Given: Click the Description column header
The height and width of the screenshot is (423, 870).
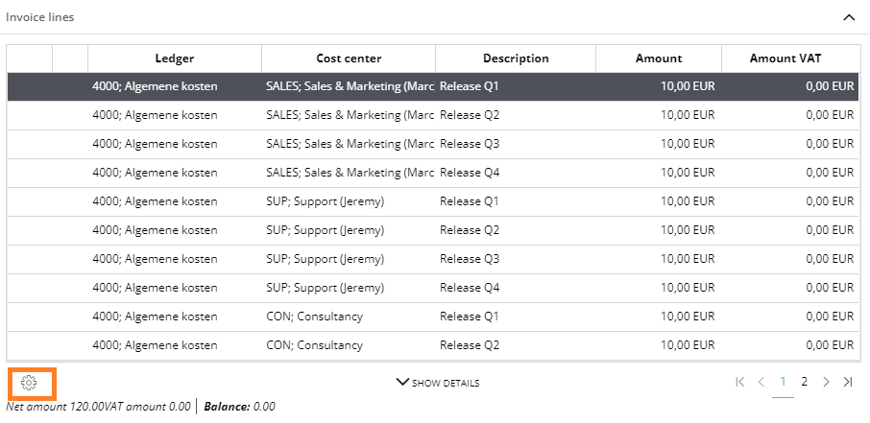Looking at the screenshot, I should [x=516, y=59].
